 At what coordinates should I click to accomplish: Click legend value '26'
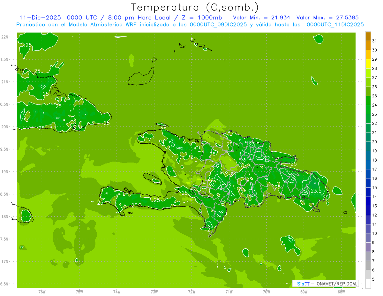(x=375, y=87)
